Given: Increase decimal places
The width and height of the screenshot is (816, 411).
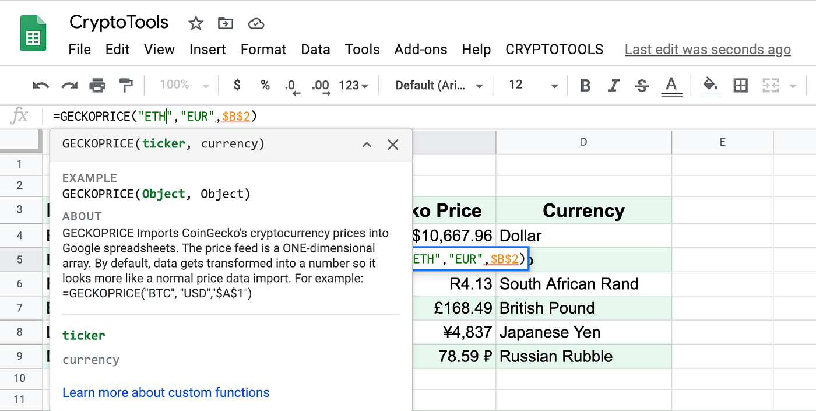Looking at the screenshot, I should click(x=321, y=86).
